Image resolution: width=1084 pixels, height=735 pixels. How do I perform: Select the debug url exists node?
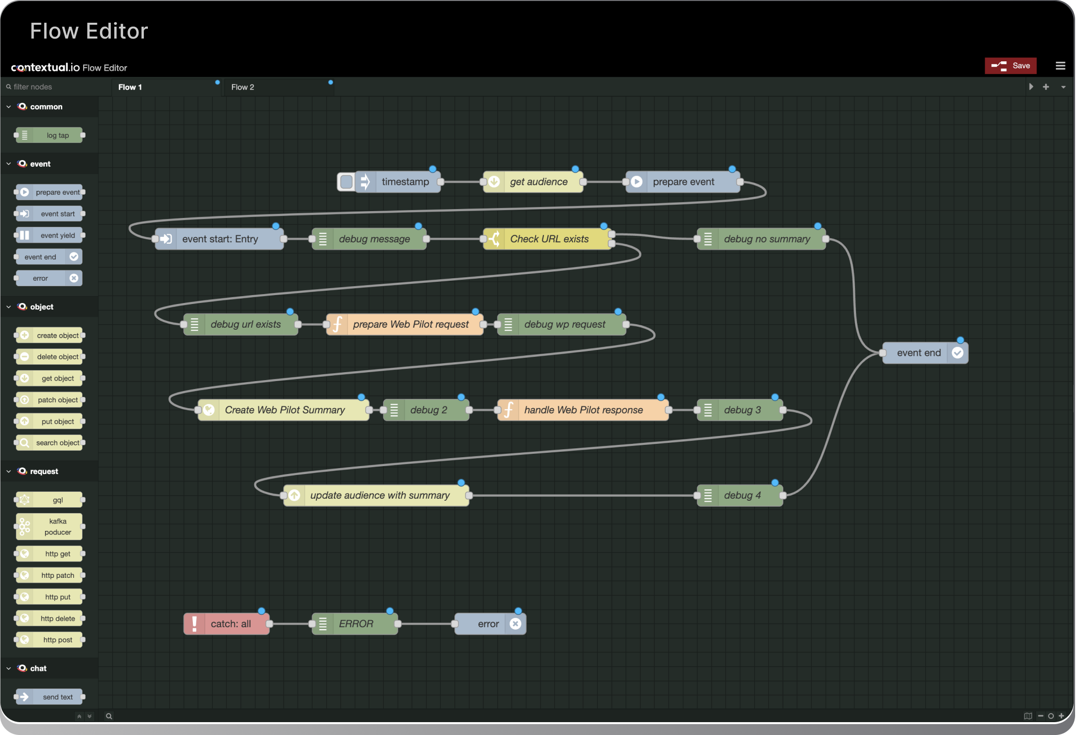click(241, 325)
